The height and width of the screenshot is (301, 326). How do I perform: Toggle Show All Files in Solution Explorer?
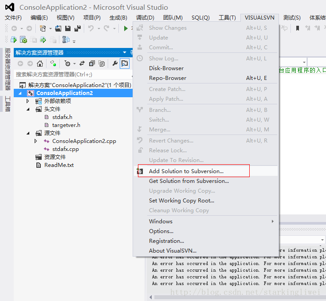[102, 63]
